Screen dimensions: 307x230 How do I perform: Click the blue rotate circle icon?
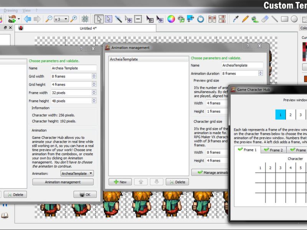(200, 19)
